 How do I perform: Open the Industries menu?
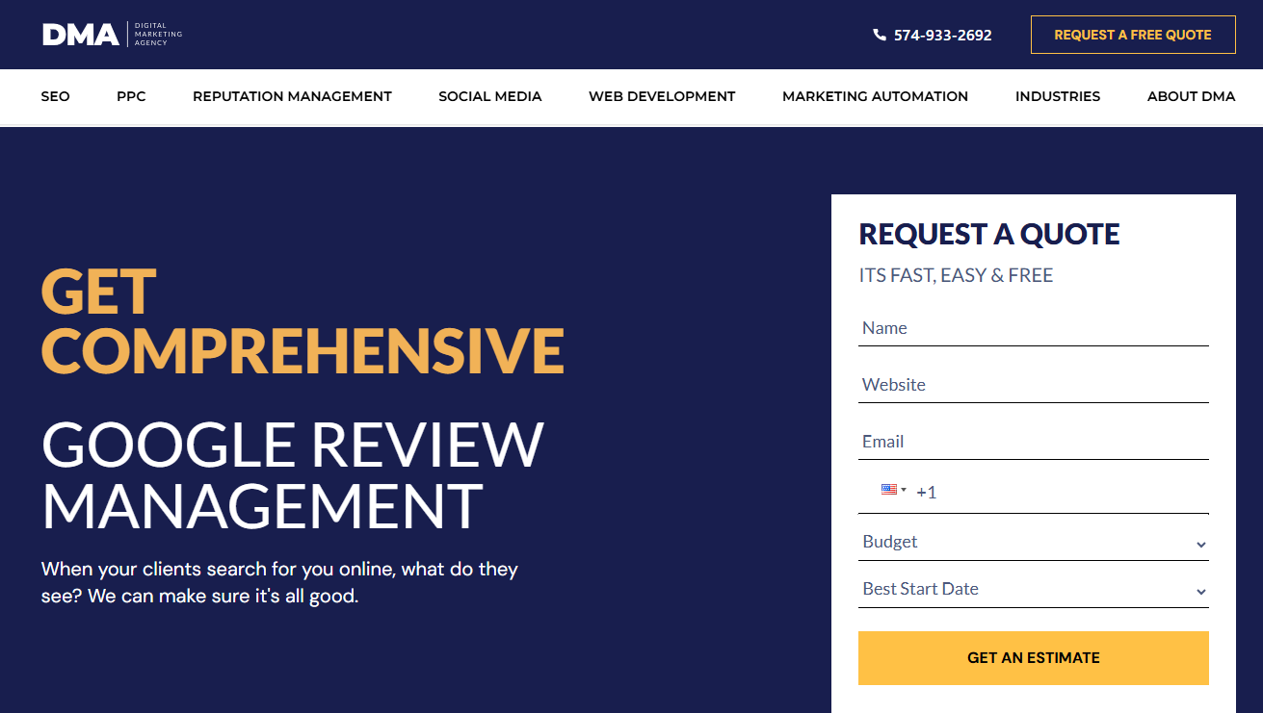click(1057, 96)
